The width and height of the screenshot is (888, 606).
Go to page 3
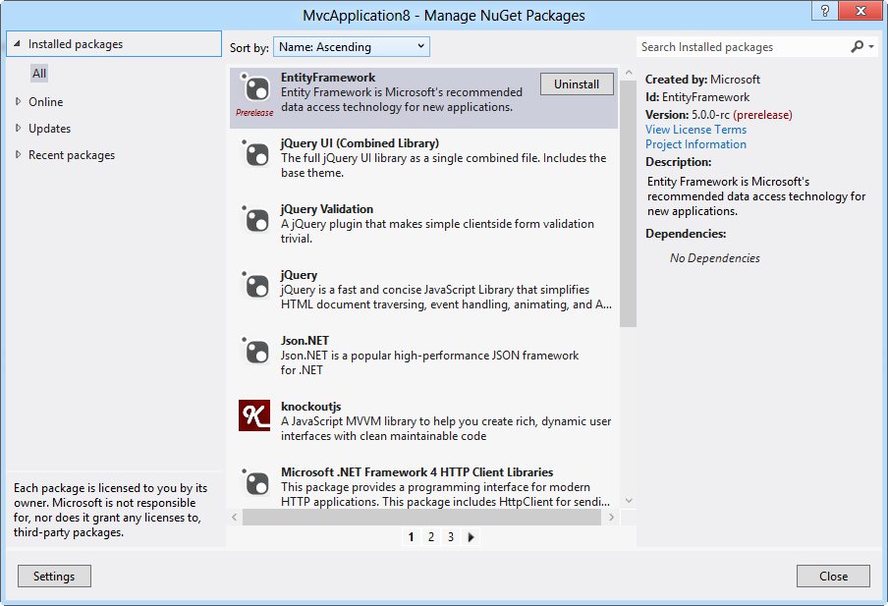451,537
